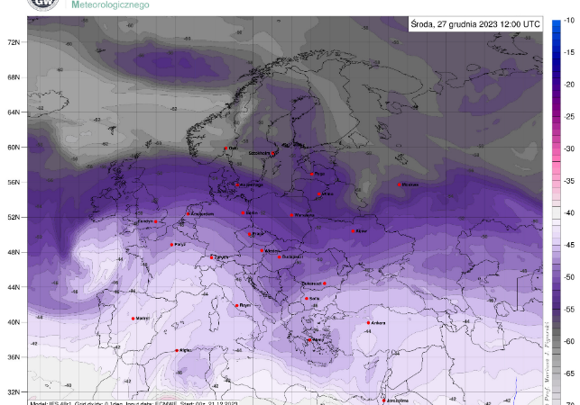580x405 pixels.
Task: Click the Jerozolima marker at map bottom
Action: click(383, 400)
